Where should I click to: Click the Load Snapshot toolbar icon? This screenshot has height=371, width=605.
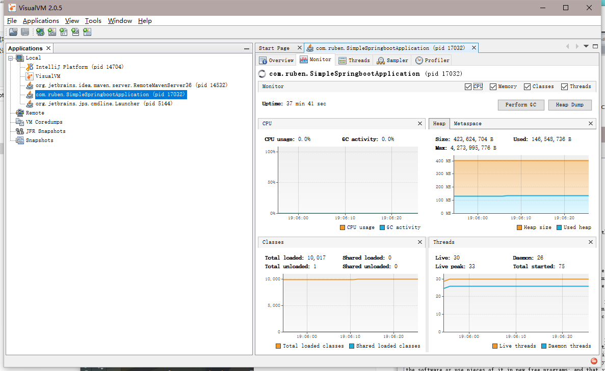[13, 32]
